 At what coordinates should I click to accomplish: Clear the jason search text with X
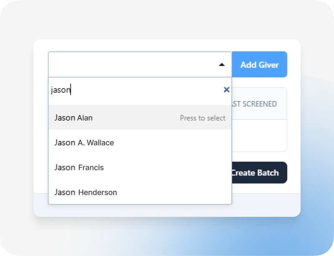226,89
